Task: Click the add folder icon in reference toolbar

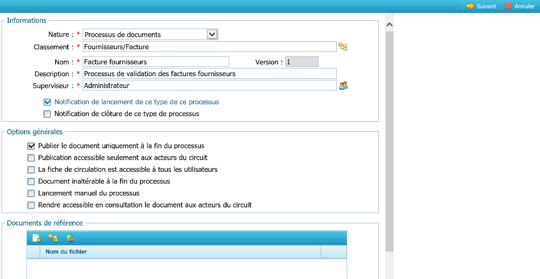Action: point(53,238)
